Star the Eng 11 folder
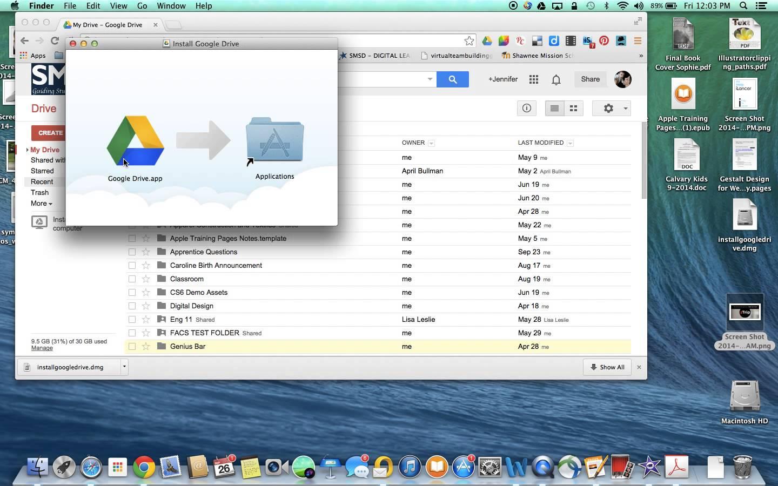 coord(146,320)
